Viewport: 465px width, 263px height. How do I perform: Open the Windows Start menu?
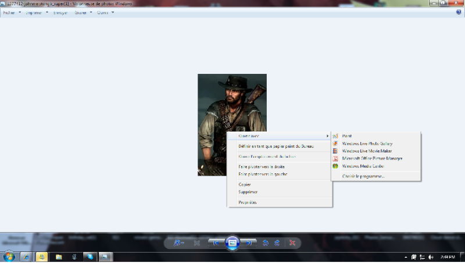click(x=9, y=257)
